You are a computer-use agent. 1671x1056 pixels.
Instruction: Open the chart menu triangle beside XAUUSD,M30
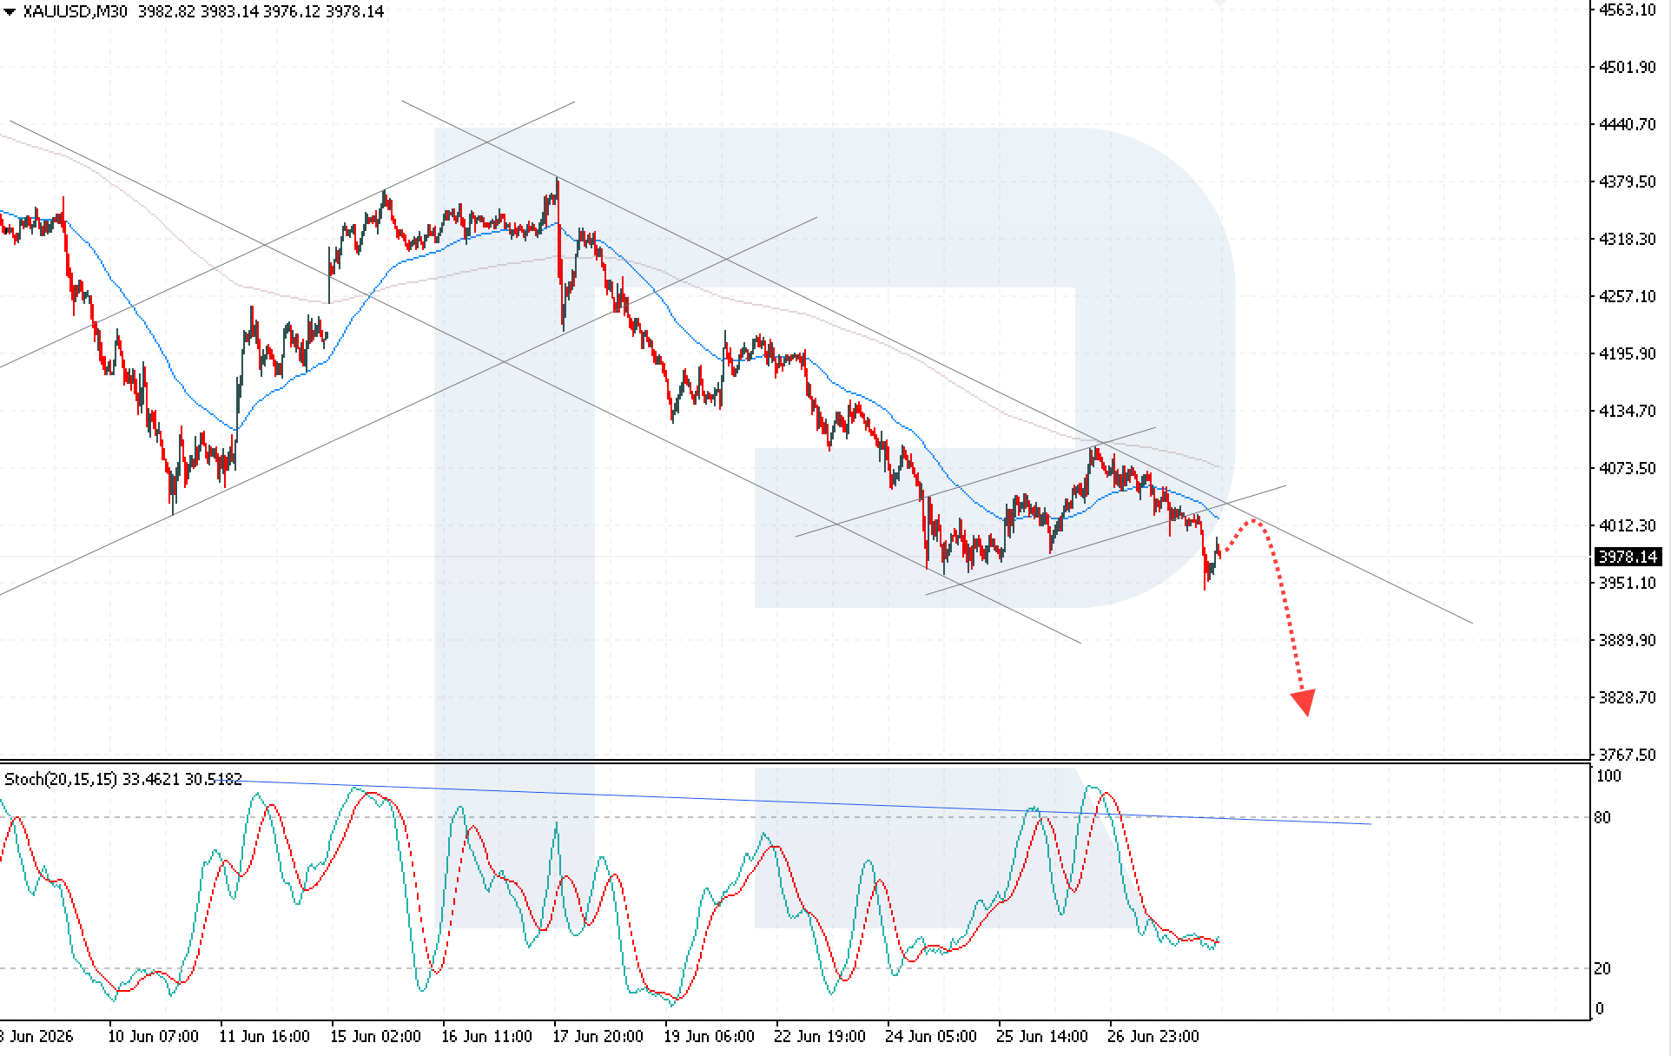[10, 11]
